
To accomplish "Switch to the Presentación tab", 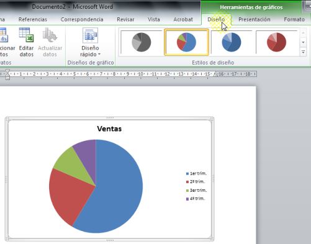I will (x=255, y=19).
